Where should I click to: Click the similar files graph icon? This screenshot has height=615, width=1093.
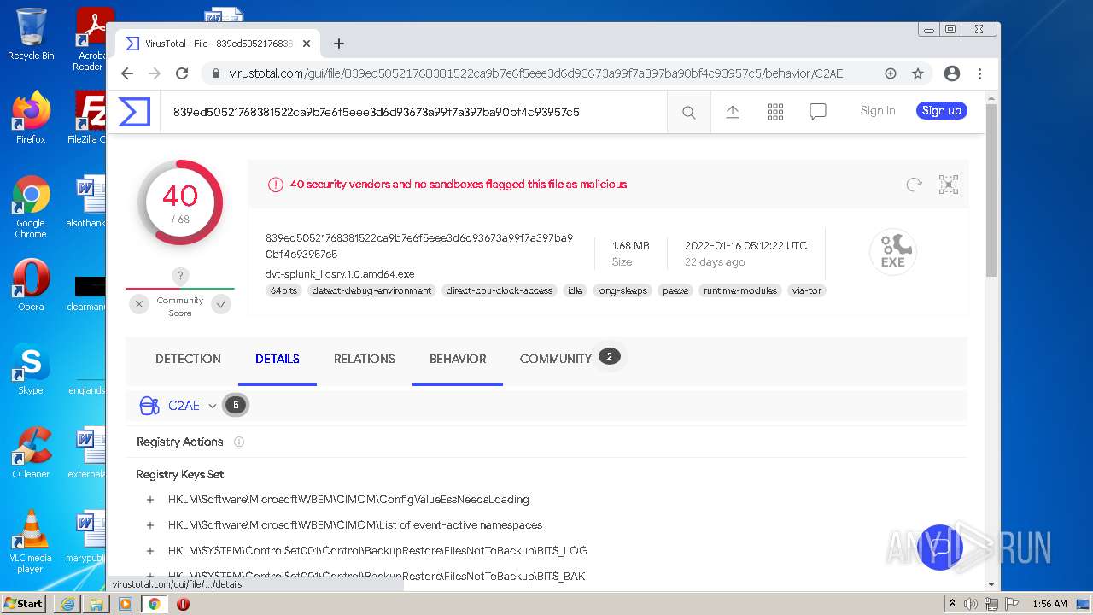coord(948,184)
